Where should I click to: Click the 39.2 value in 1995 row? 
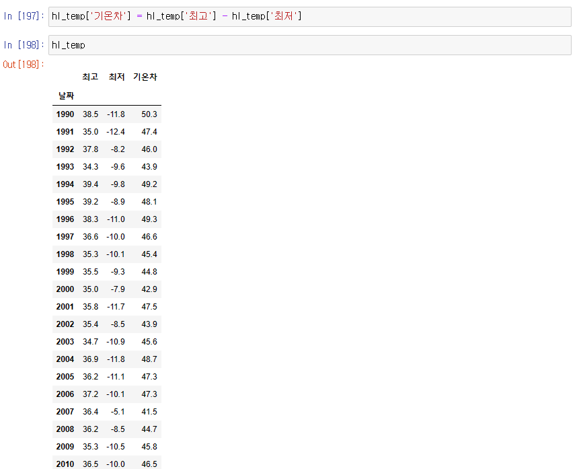point(91,202)
